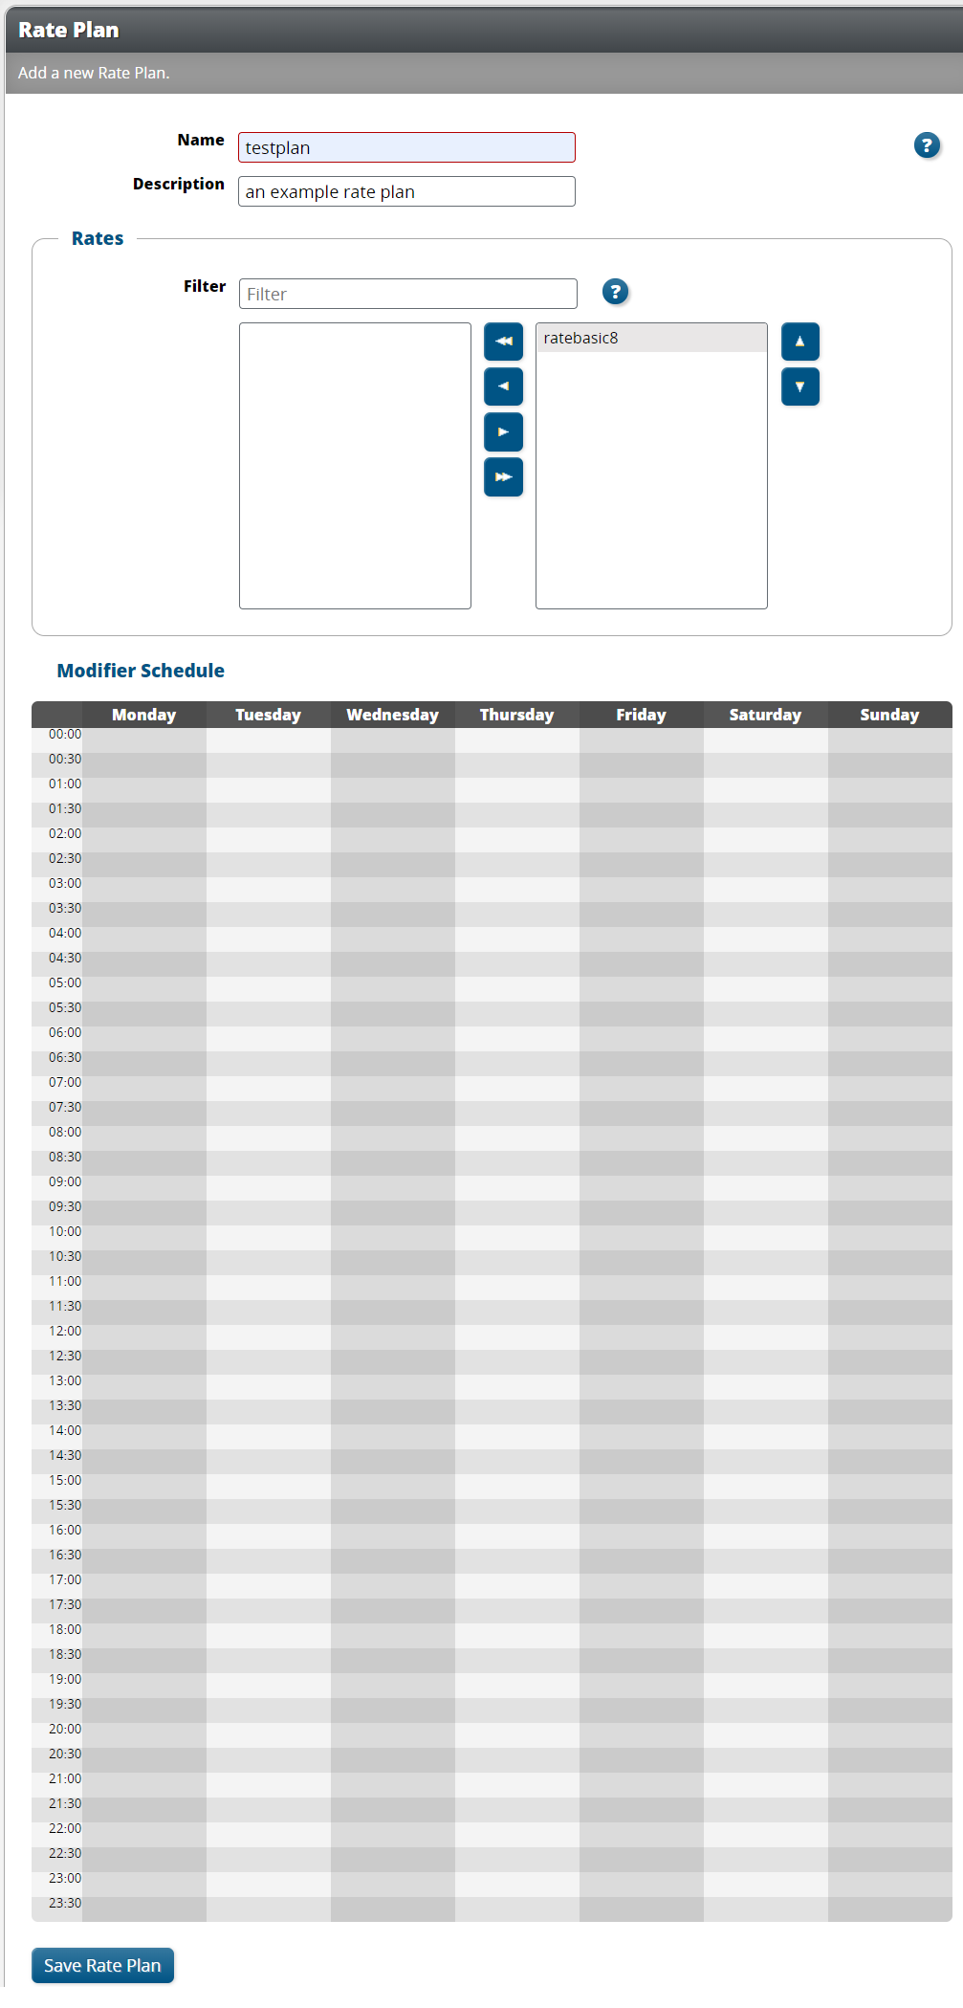
Task: Click the Saturday 23:30 schedule cell
Action: point(765,1903)
